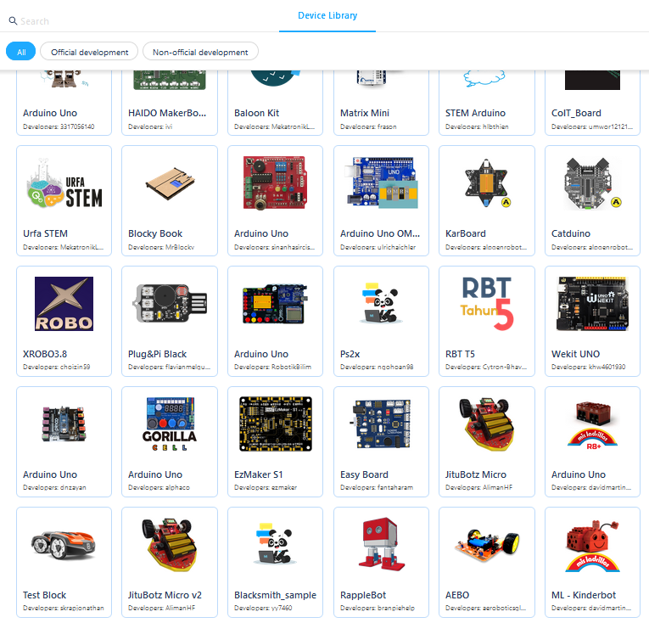This screenshot has height=623, width=649.
Task: Click Developers: choizin59 text
Action: [x=56, y=367]
